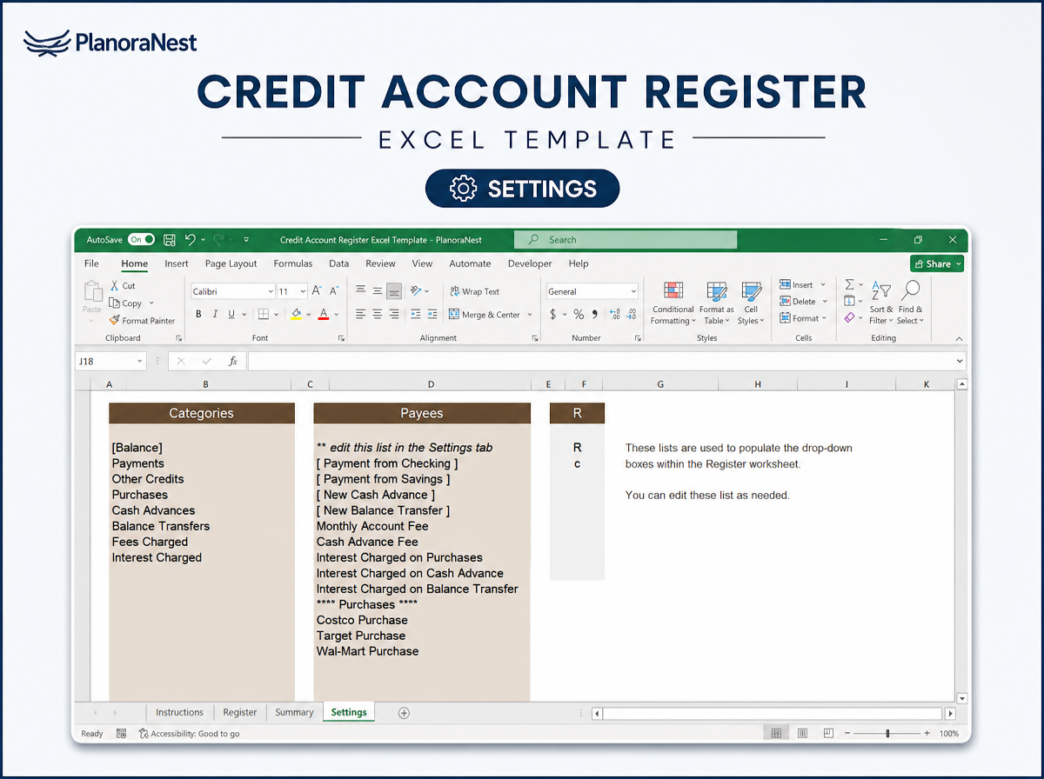Screen dimensions: 1044x779
Task: Open Conditional Formatting menu
Action: point(673,303)
